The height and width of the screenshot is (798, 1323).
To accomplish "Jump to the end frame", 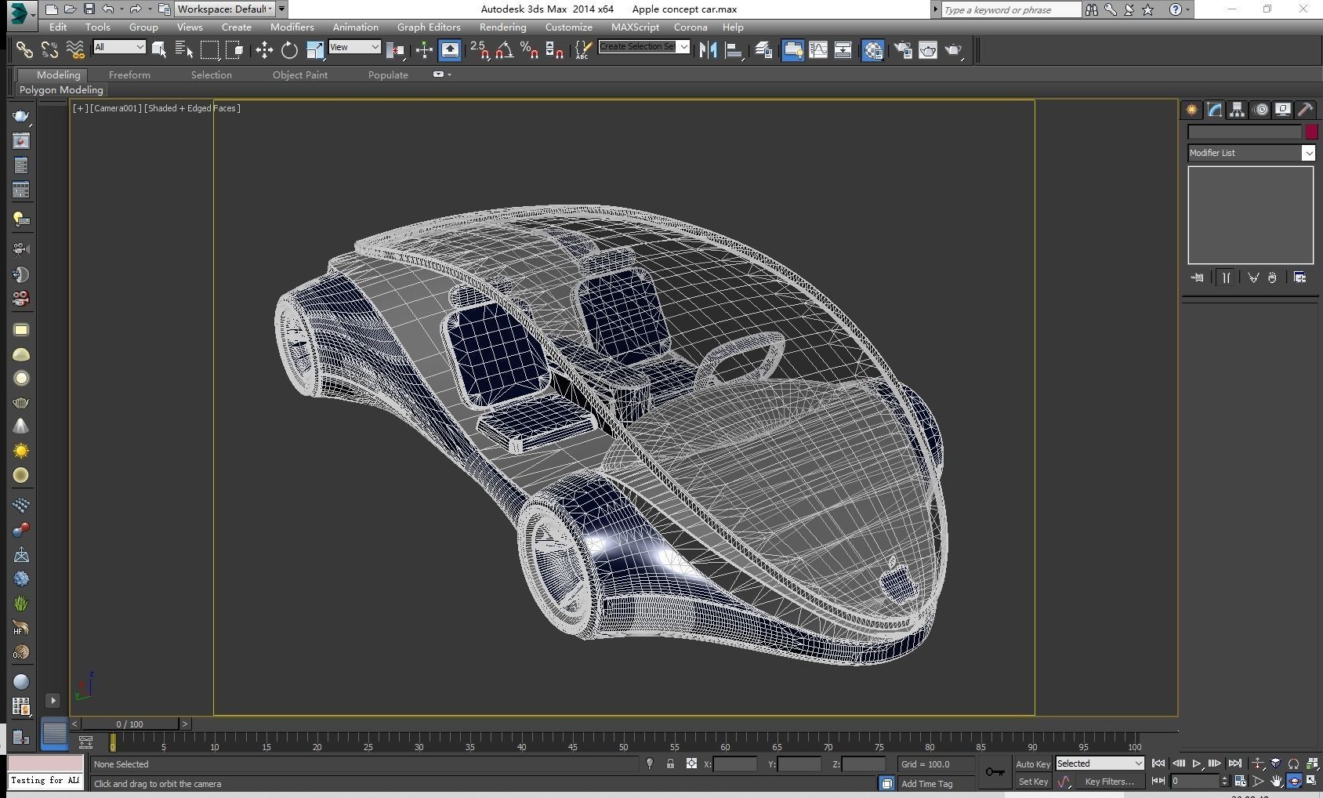I will click(1235, 764).
